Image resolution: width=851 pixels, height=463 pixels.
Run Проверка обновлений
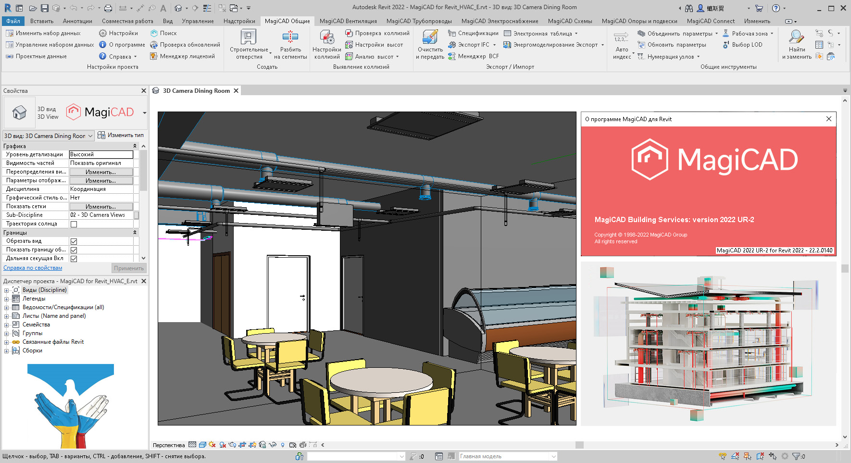click(x=185, y=45)
